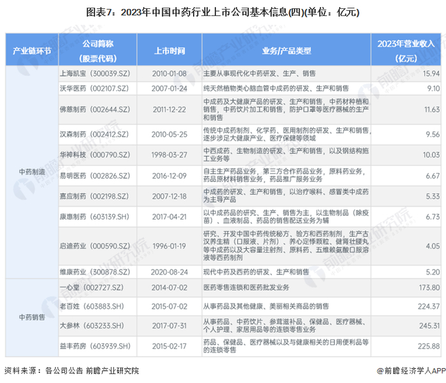
Task: Click 纯天然植物类心脑血管中成药 description
Action: [x=276, y=89]
